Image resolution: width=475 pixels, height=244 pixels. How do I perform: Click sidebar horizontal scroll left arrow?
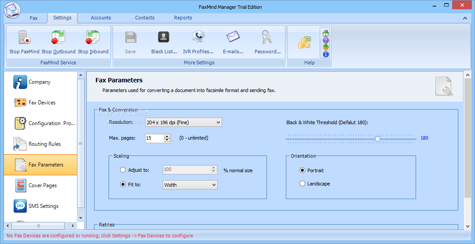7,226
